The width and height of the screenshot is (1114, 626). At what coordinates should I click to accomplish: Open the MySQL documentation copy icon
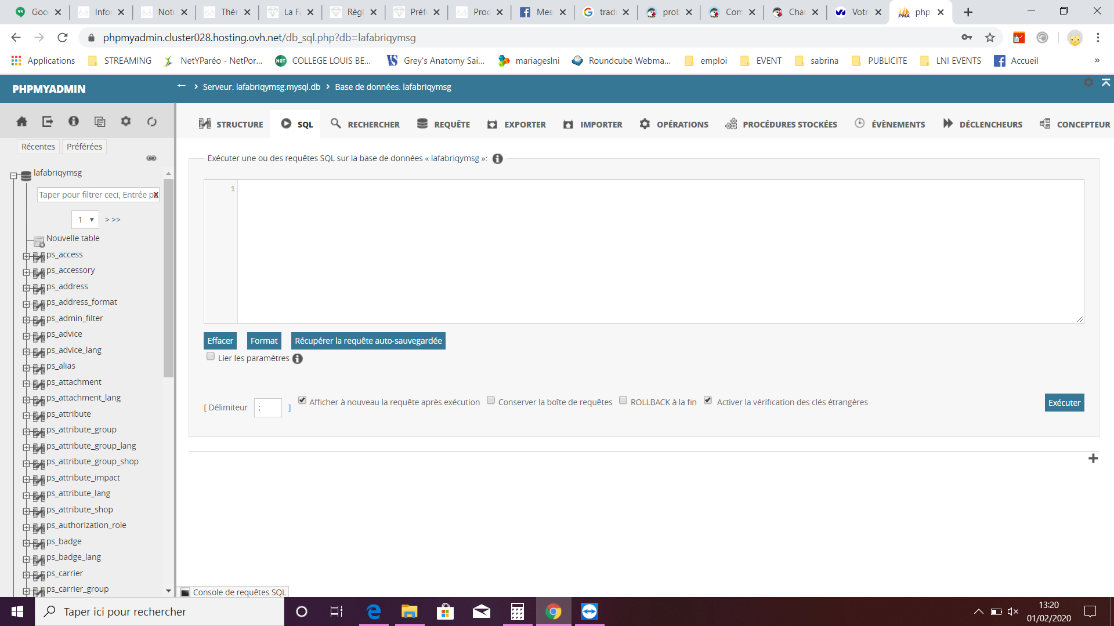(x=100, y=121)
